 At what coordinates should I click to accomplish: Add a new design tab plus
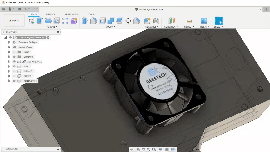[266, 9]
